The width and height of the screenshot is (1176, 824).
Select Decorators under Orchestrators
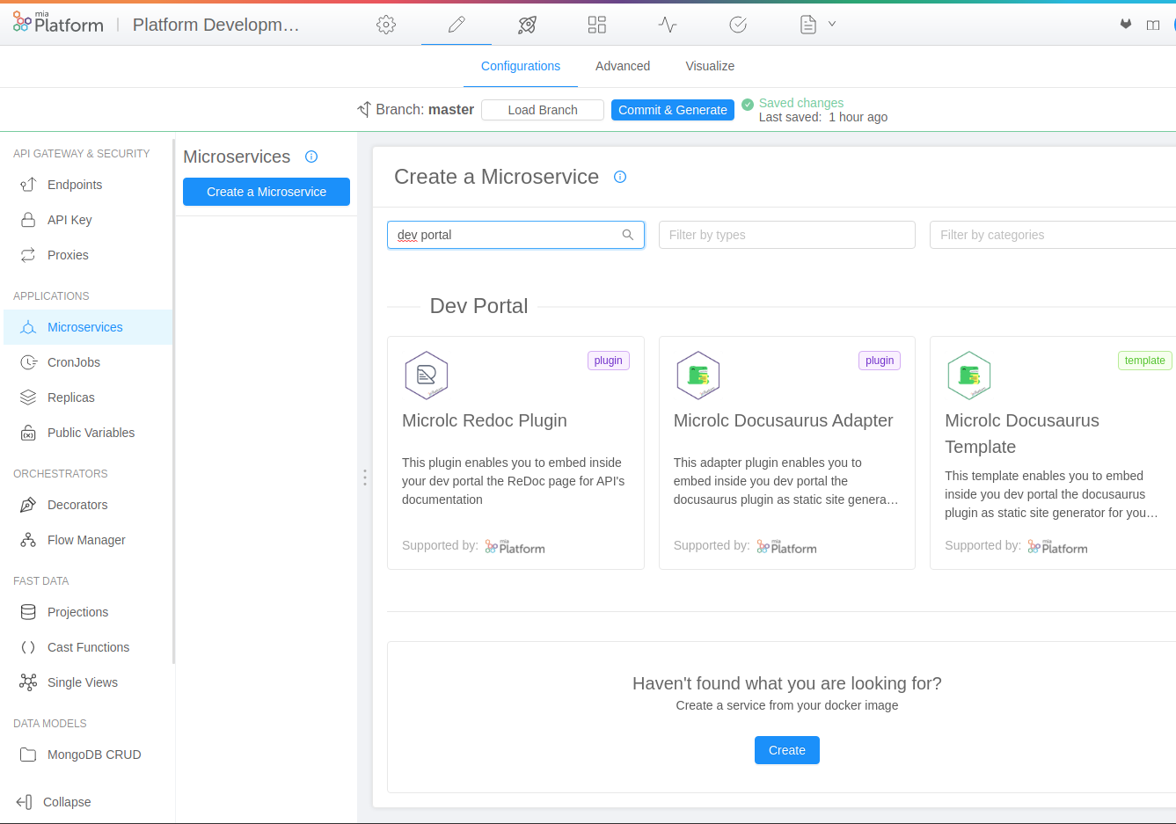tap(77, 505)
